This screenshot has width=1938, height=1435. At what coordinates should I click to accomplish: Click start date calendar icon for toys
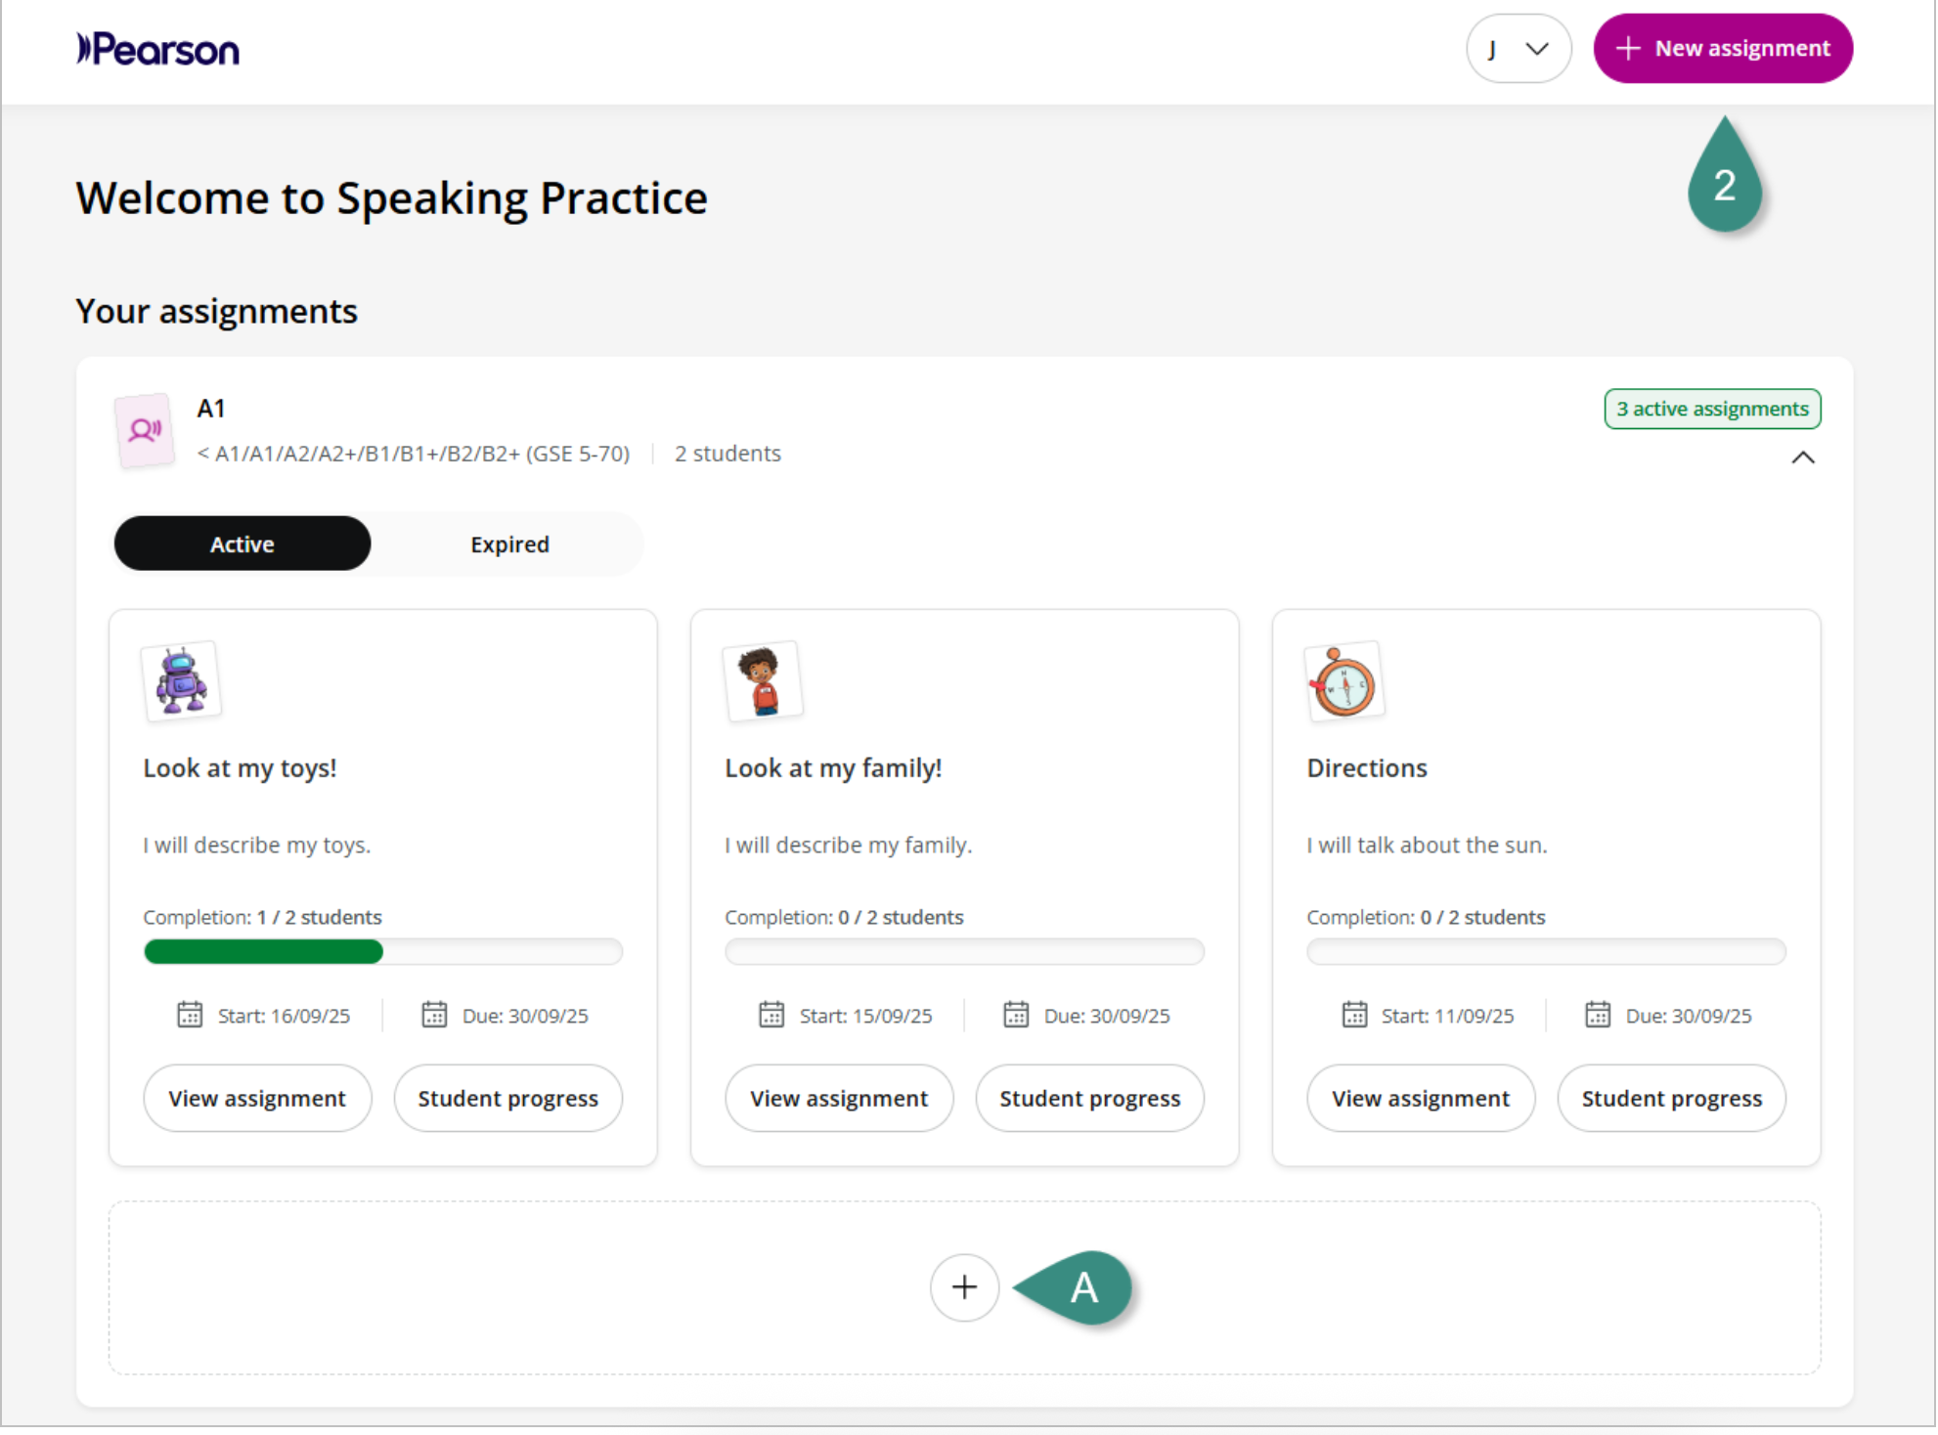pos(190,1015)
